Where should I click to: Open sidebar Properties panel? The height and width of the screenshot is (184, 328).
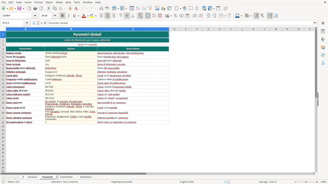tap(323, 31)
